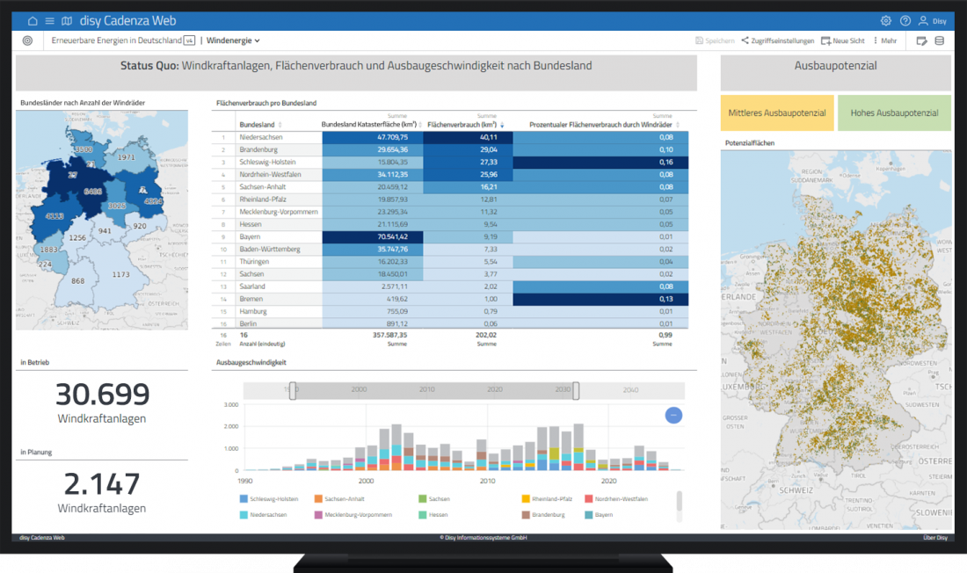Click the database icon in the toolbar
This screenshot has height=573, width=967.
pos(939,40)
